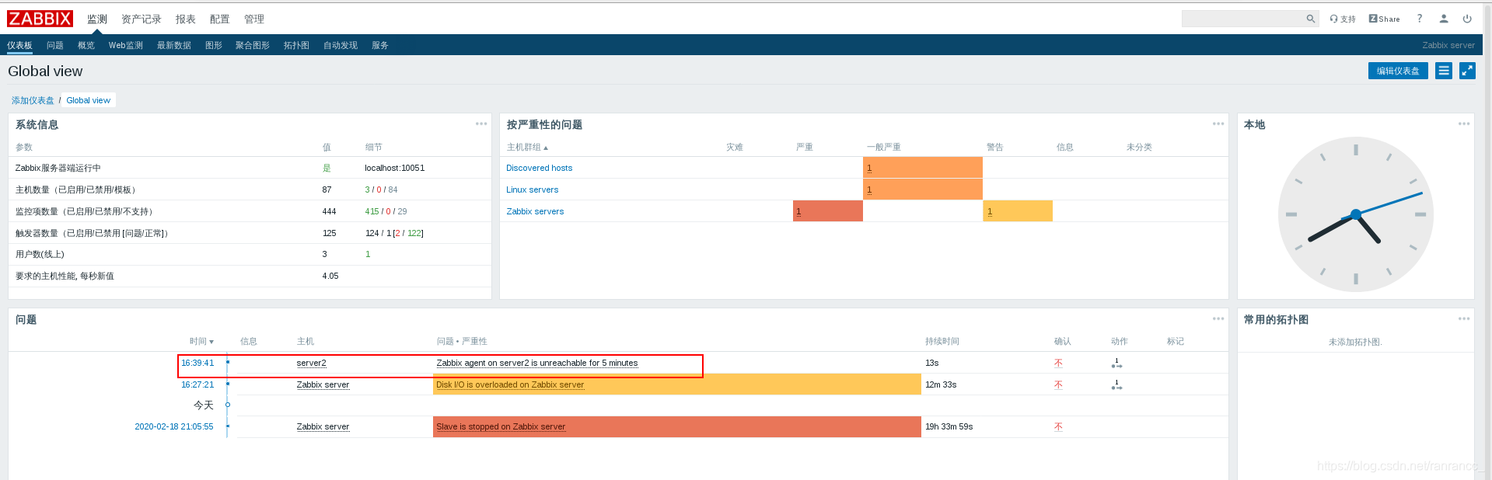The image size is (1492, 480).
Task: Open Favourite maps widget options dots
Action: point(1464,318)
